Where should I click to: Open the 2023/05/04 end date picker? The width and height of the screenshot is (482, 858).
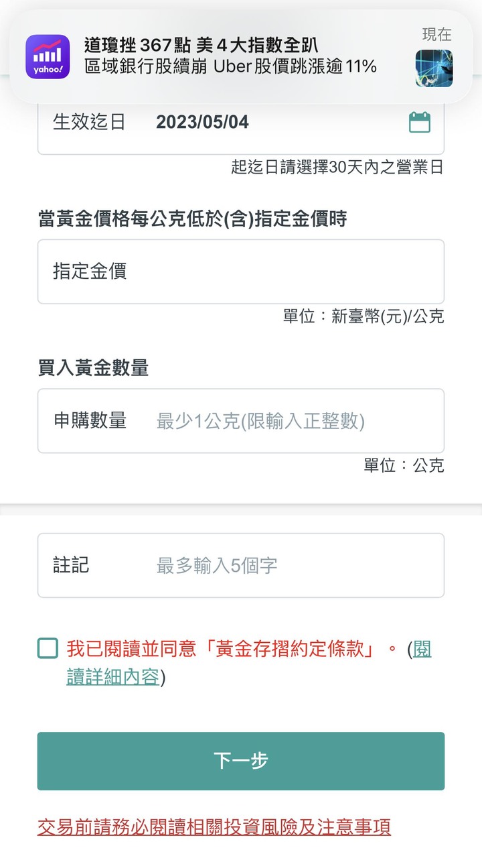point(202,122)
